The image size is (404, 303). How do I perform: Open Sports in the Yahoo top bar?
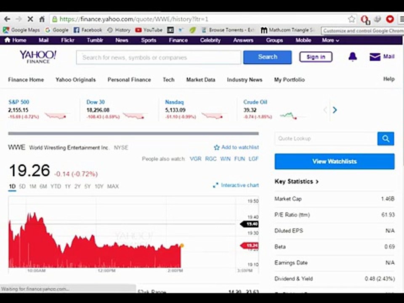click(x=149, y=40)
